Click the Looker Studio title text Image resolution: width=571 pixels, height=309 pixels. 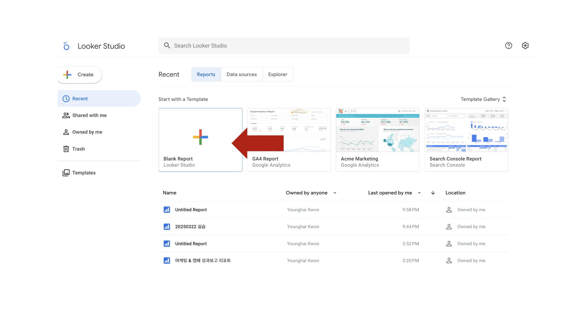pos(101,46)
